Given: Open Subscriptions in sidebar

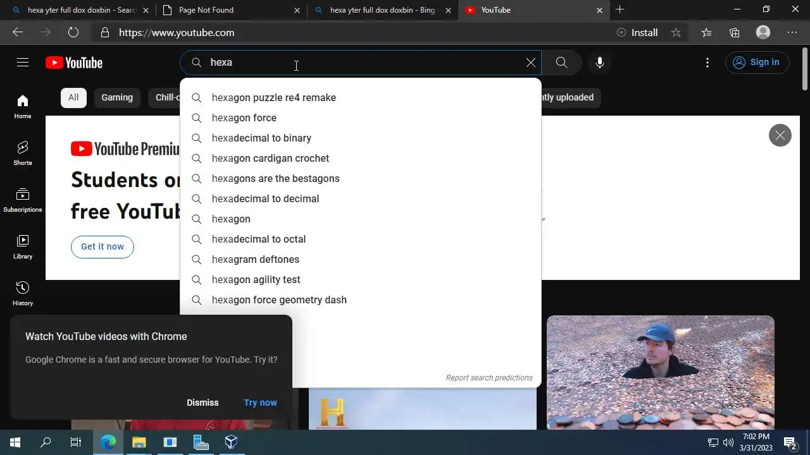Looking at the screenshot, I should pyautogui.click(x=23, y=200).
